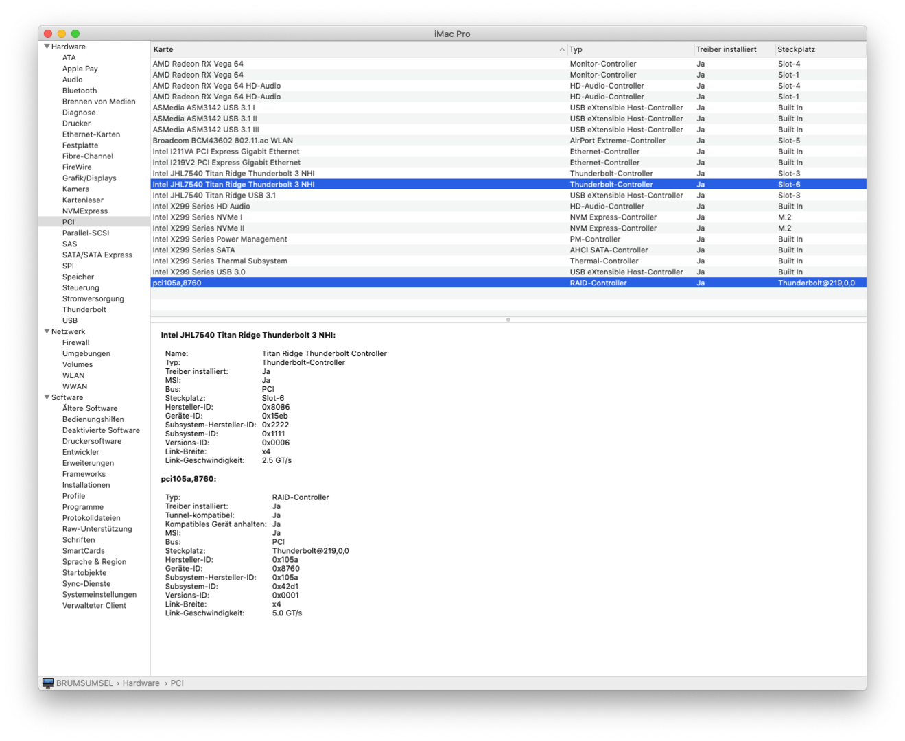The width and height of the screenshot is (905, 741).
Task: Click the split pane divider handle
Action: [508, 320]
